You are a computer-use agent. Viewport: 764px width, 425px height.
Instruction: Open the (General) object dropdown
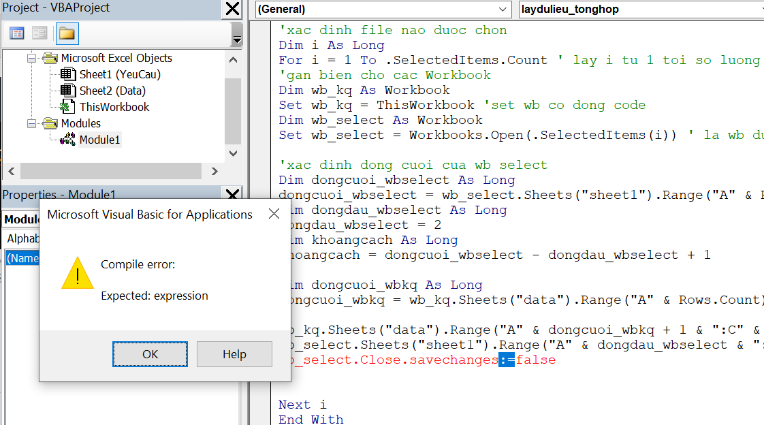pyautogui.click(x=503, y=10)
